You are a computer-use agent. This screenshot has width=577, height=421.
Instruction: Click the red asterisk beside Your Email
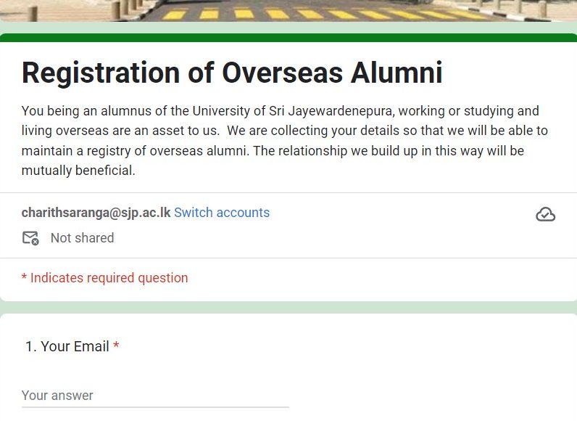pos(116,347)
